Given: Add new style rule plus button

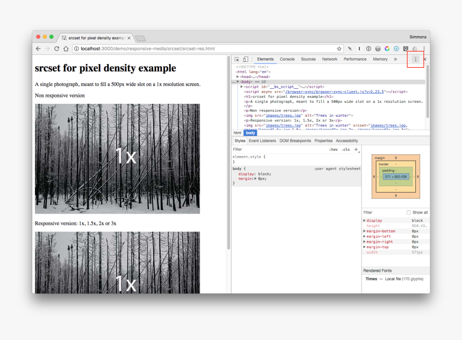Looking at the screenshot, I should tap(356, 150).
